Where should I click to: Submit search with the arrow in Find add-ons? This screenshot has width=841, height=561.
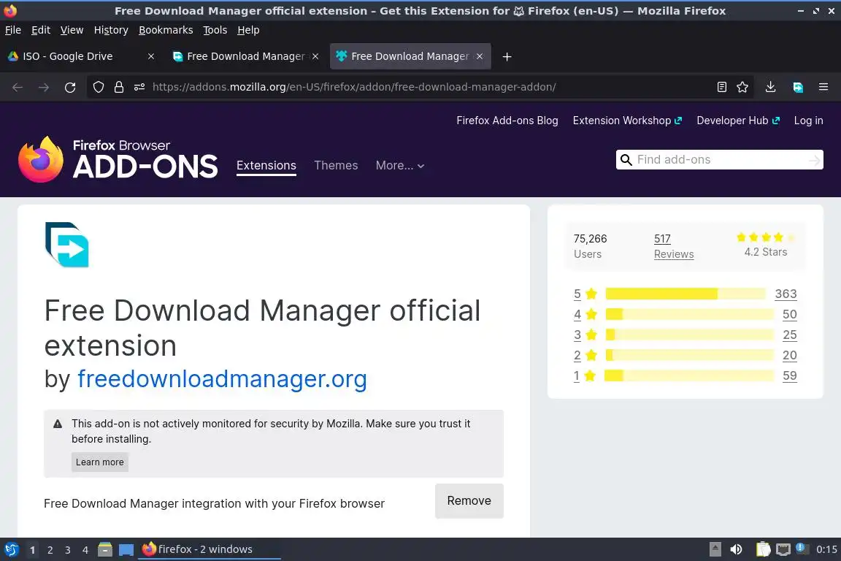[x=814, y=160]
